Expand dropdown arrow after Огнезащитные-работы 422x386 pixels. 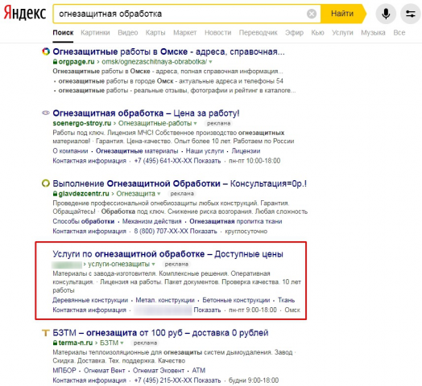click(x=196, y=124)
